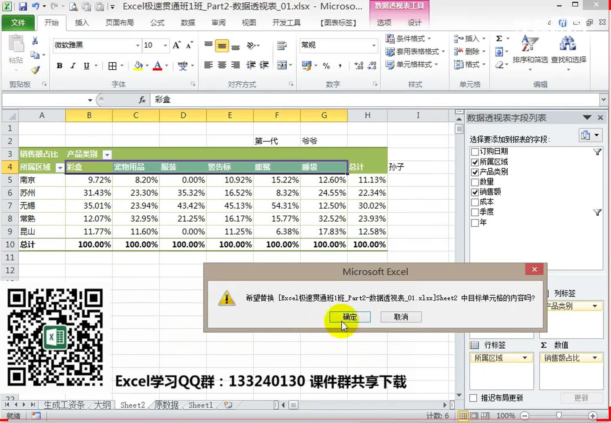The width and height of the screenshot is (611, 423).
Task: Switch to the 原数据 sheet tab
Action: (166, 405)
